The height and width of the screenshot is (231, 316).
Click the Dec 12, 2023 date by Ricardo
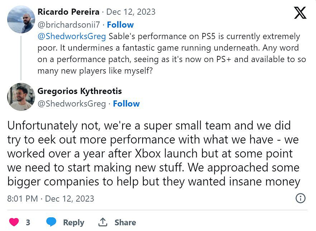[131, 12]
